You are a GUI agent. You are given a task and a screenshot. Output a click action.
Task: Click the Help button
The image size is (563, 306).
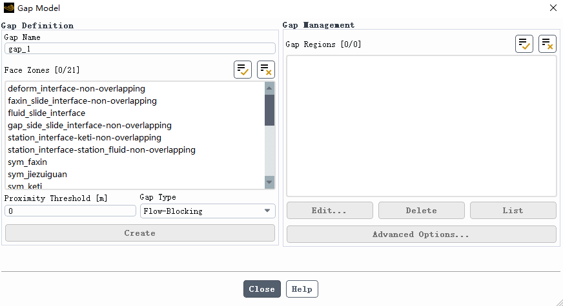click(x=302, y=289)
